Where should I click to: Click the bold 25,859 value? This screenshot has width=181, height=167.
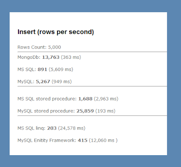[85, 111]
